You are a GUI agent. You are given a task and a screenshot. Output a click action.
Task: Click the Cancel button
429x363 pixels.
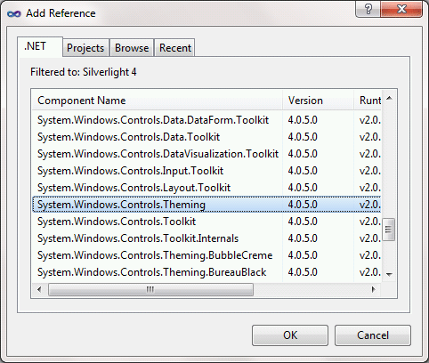pos(373,335)
